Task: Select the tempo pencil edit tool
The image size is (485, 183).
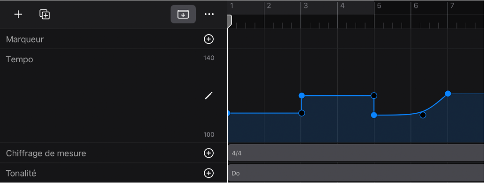Action: click(x=209, y=96)
